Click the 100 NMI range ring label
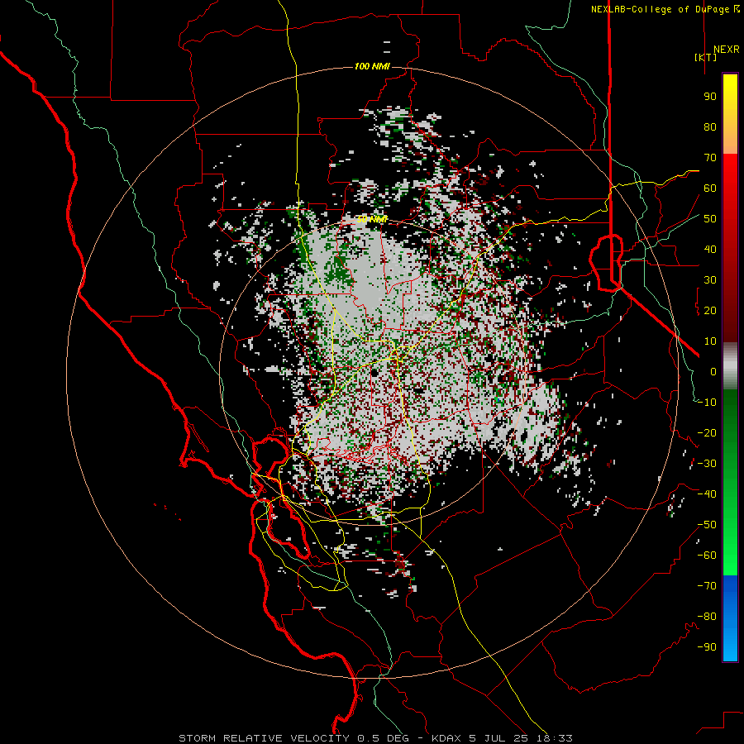 click(372, 66)
